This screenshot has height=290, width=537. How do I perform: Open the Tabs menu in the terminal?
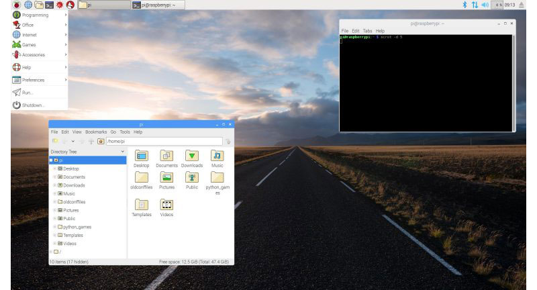pos(368,31)
